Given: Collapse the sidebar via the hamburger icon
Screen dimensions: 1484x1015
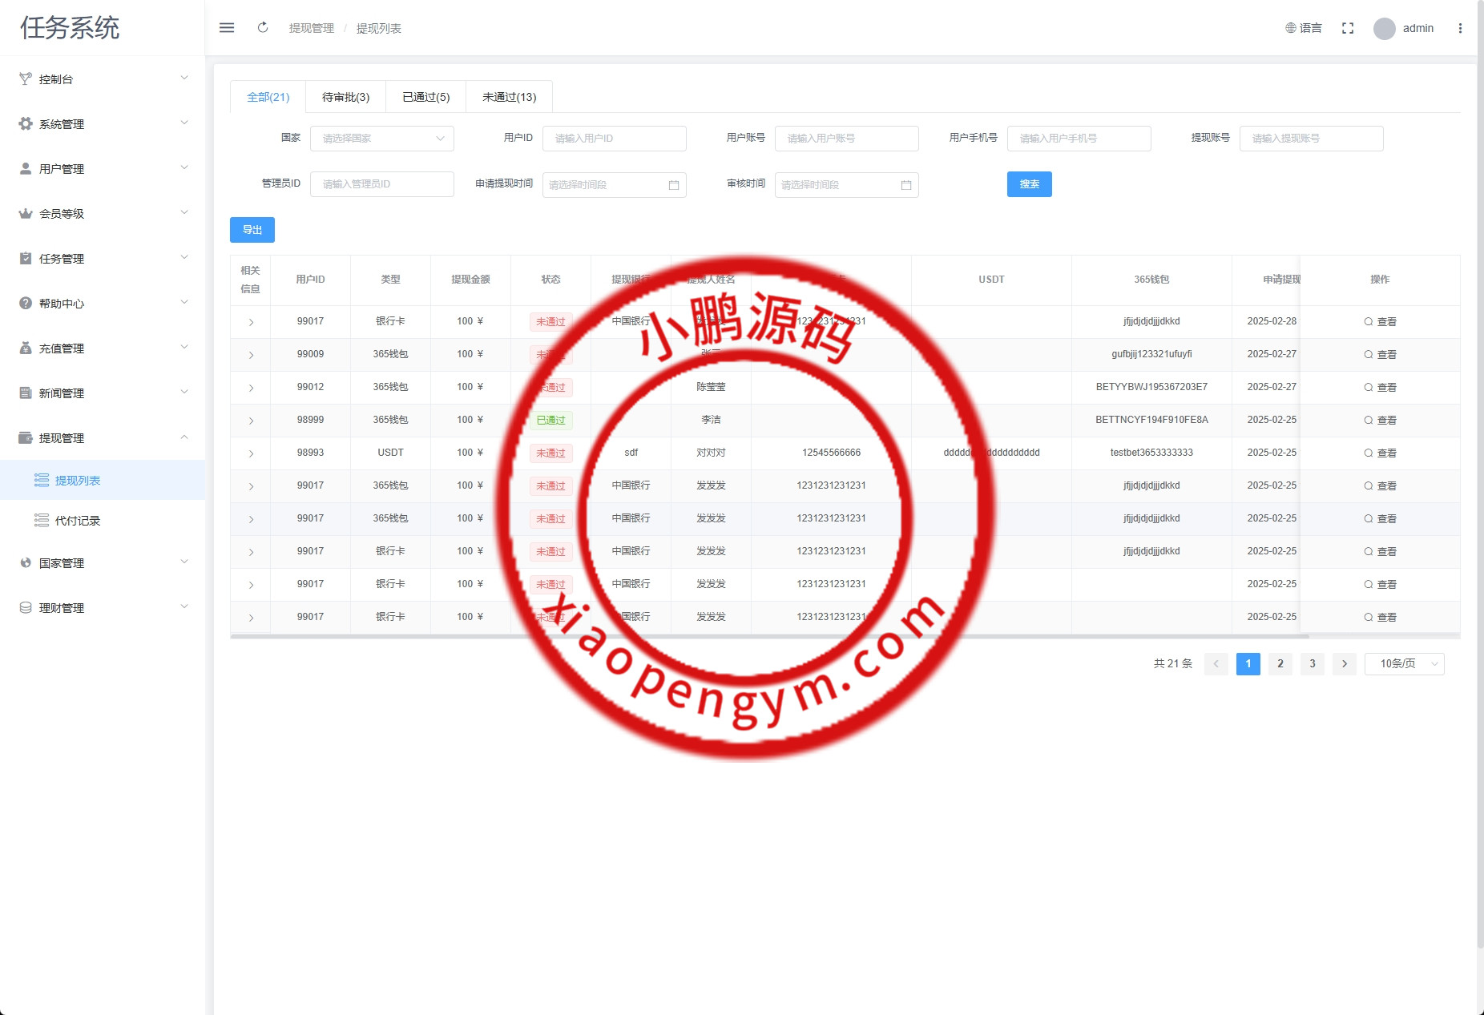Looking at the screenshot, I should 227,27.
